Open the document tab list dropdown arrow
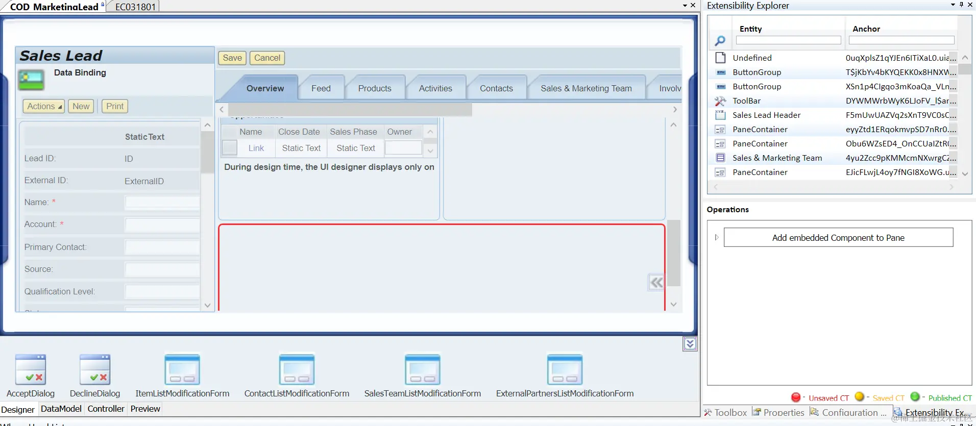The image size is (976, 426). click(x=685, y=5)
